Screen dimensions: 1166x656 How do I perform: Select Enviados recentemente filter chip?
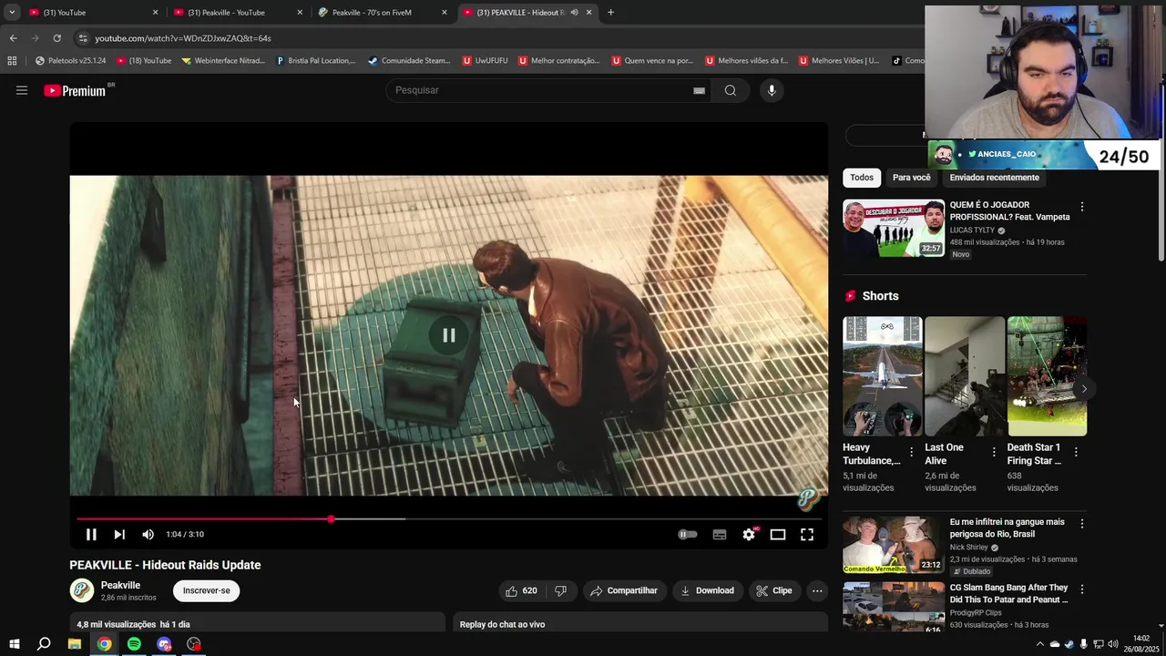(995, 178)
